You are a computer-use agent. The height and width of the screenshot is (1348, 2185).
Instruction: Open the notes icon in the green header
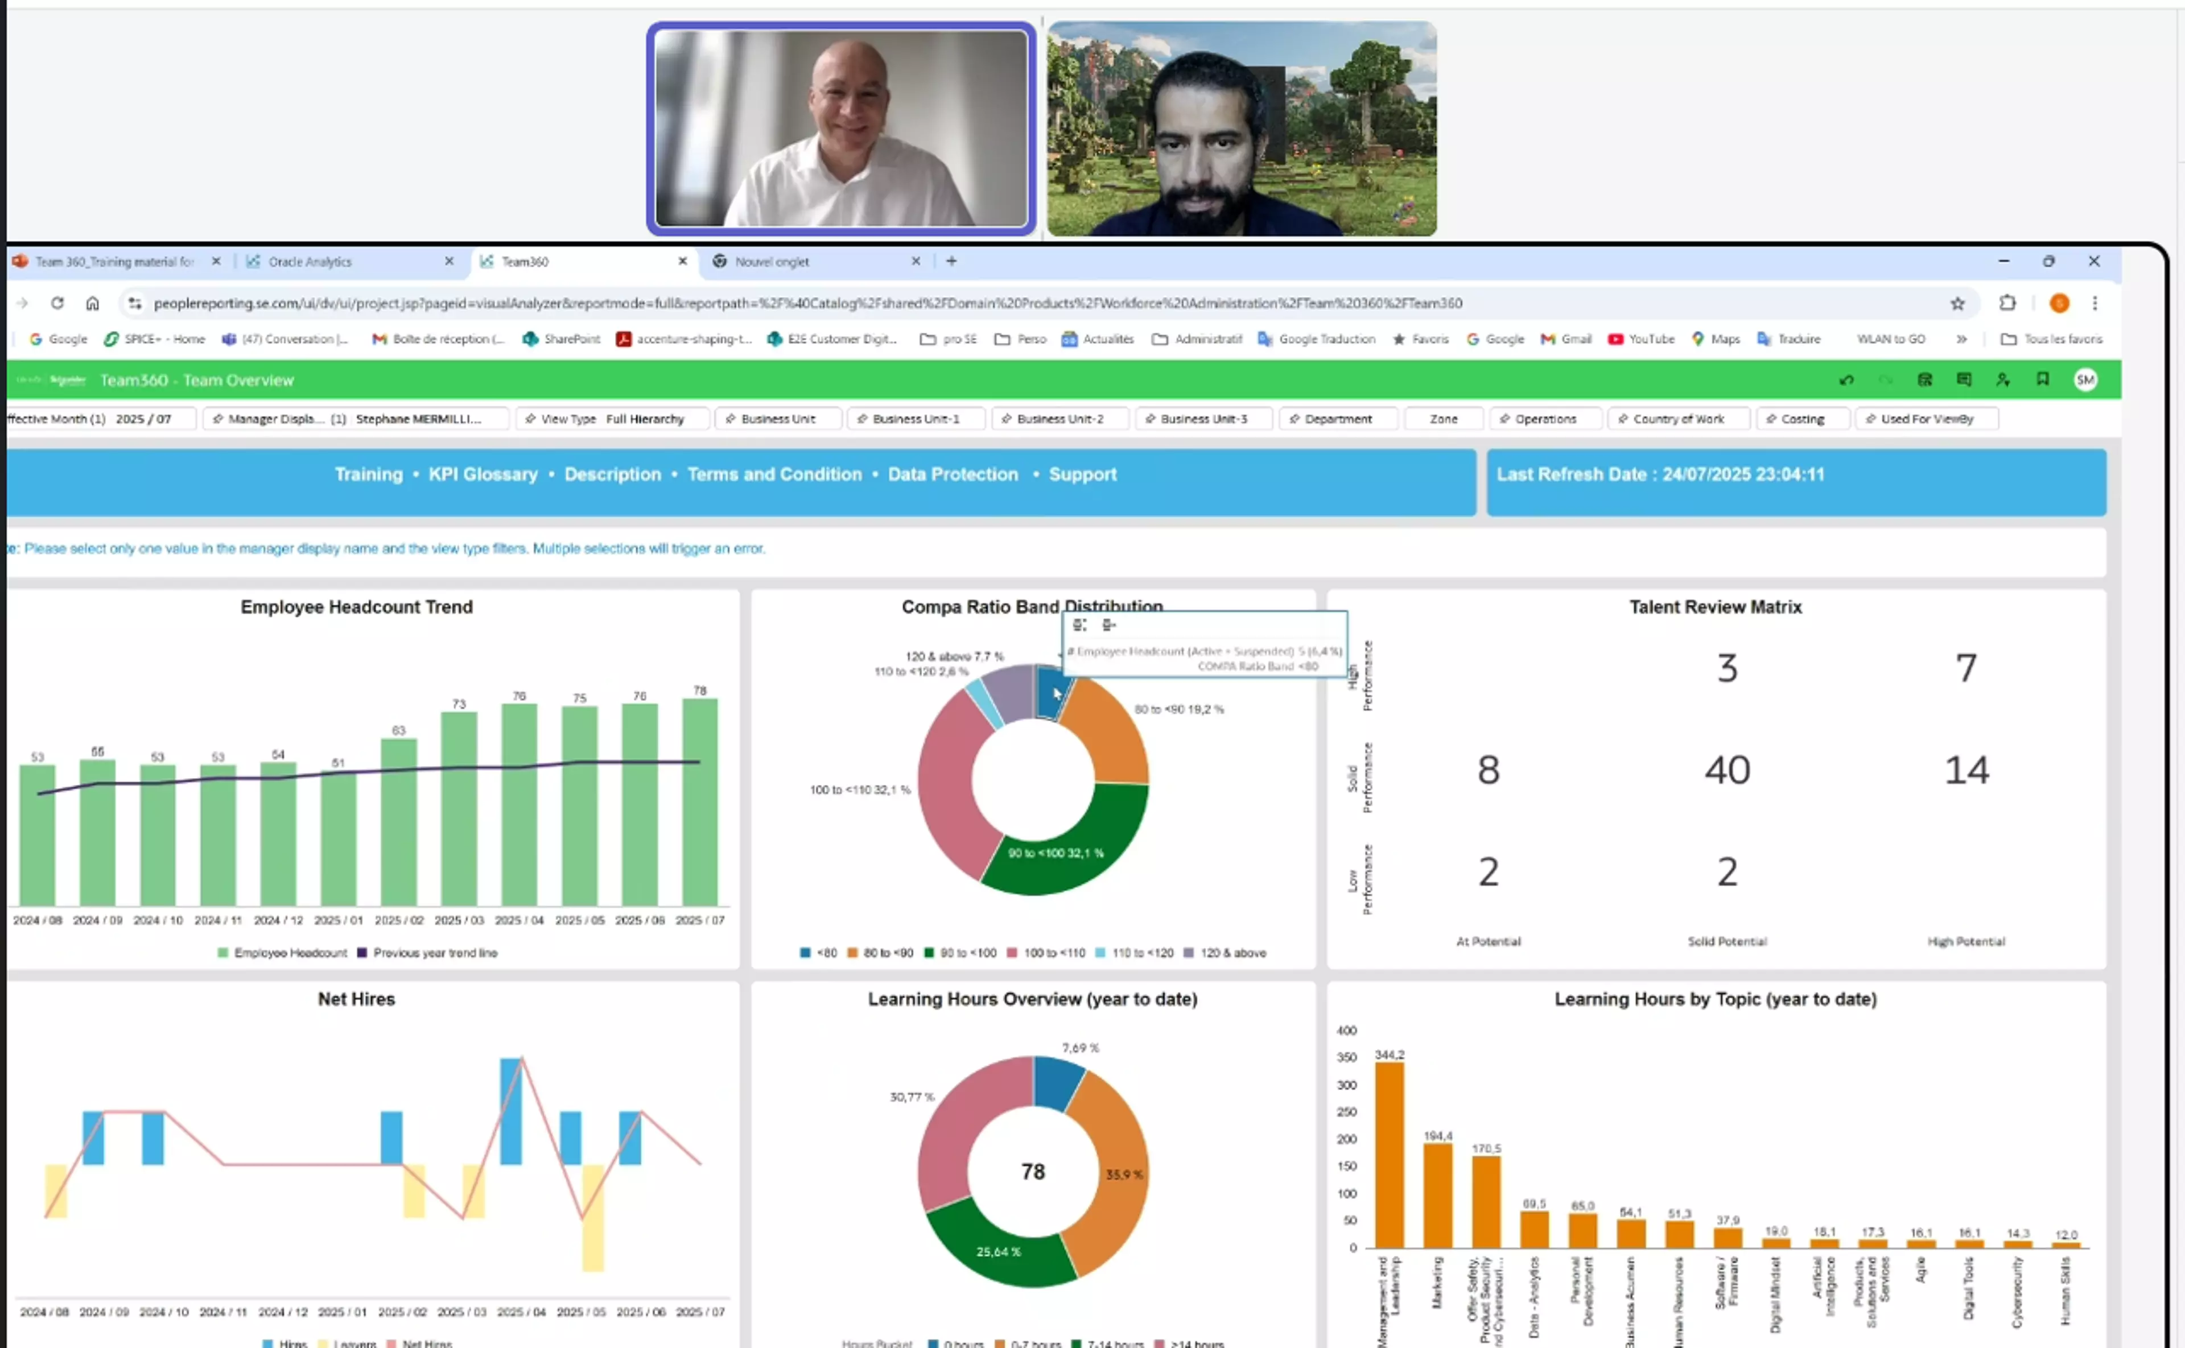point(1964,381)
